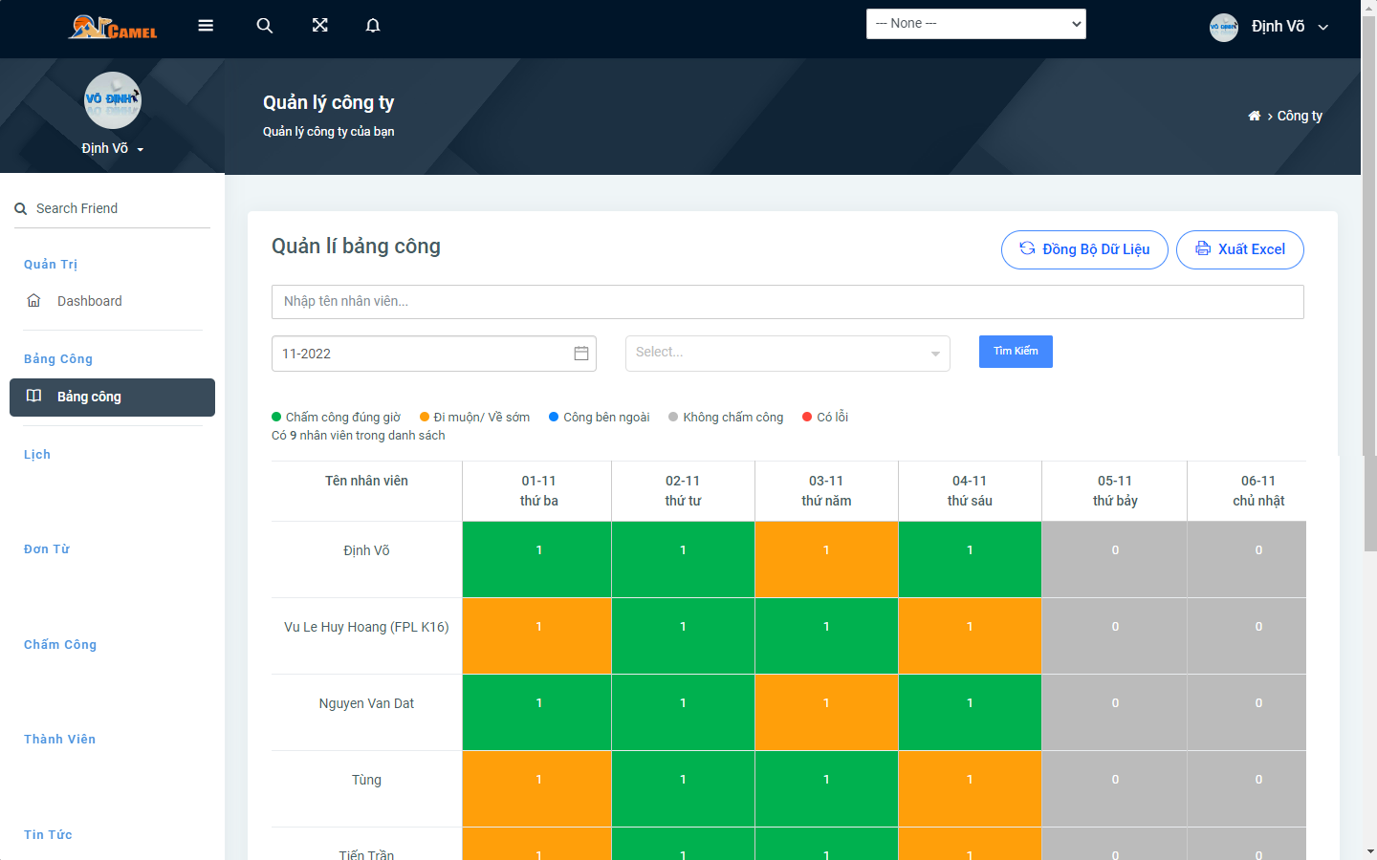Open the 'Chấm Công' sidebar section

(60, 644)
